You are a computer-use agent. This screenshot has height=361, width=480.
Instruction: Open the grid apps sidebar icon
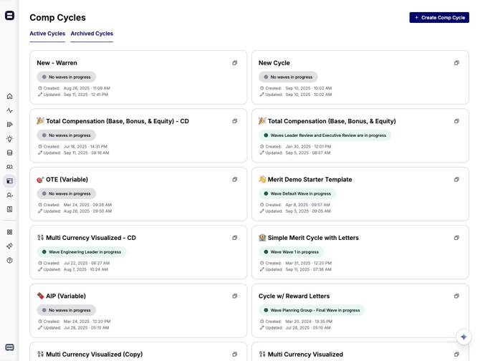point(9,232)
